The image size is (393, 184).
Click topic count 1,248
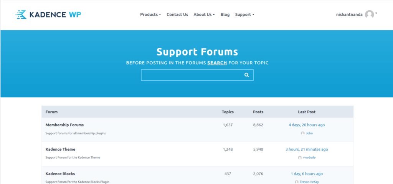228,149
